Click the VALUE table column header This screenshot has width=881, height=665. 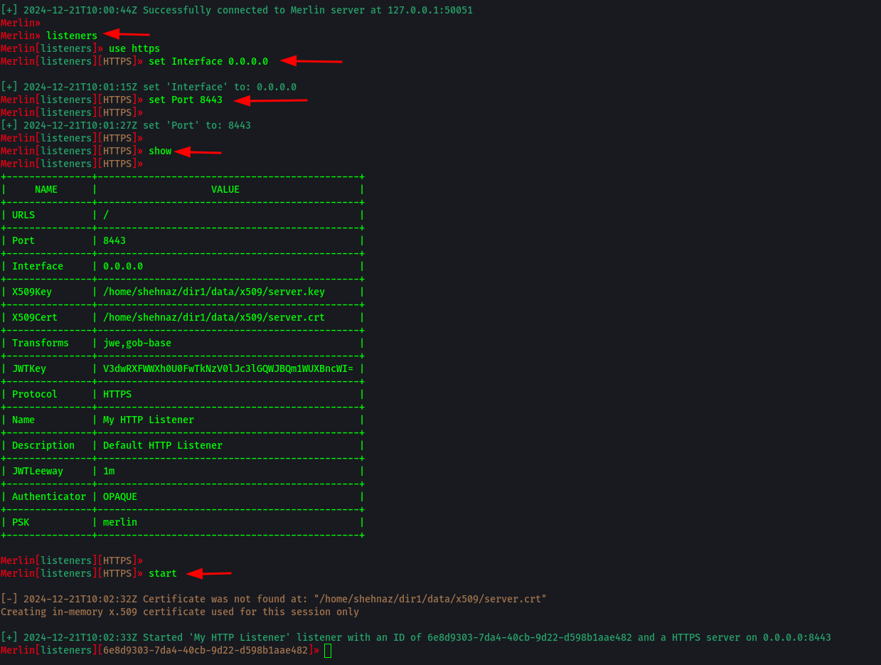[225, 189]
